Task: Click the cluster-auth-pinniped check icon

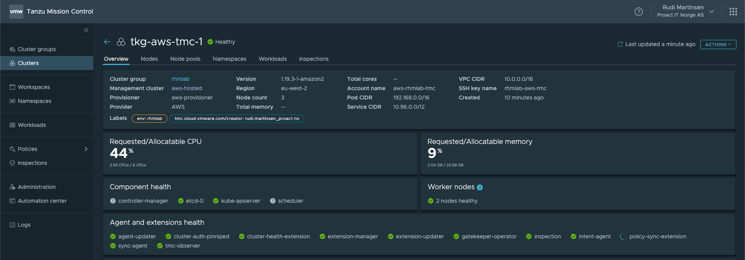Action: coord(168,236)
